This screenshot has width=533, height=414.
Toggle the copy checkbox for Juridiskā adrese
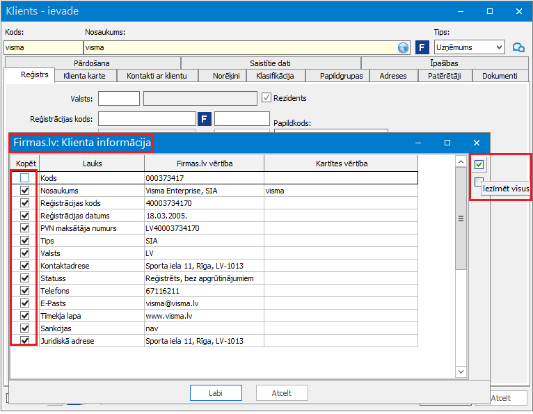tap(25, 340)
